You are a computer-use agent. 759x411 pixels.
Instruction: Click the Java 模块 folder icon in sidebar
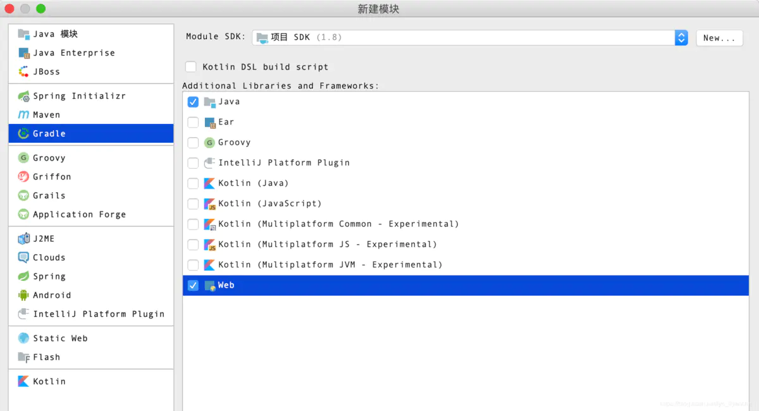tap(23, 34)
